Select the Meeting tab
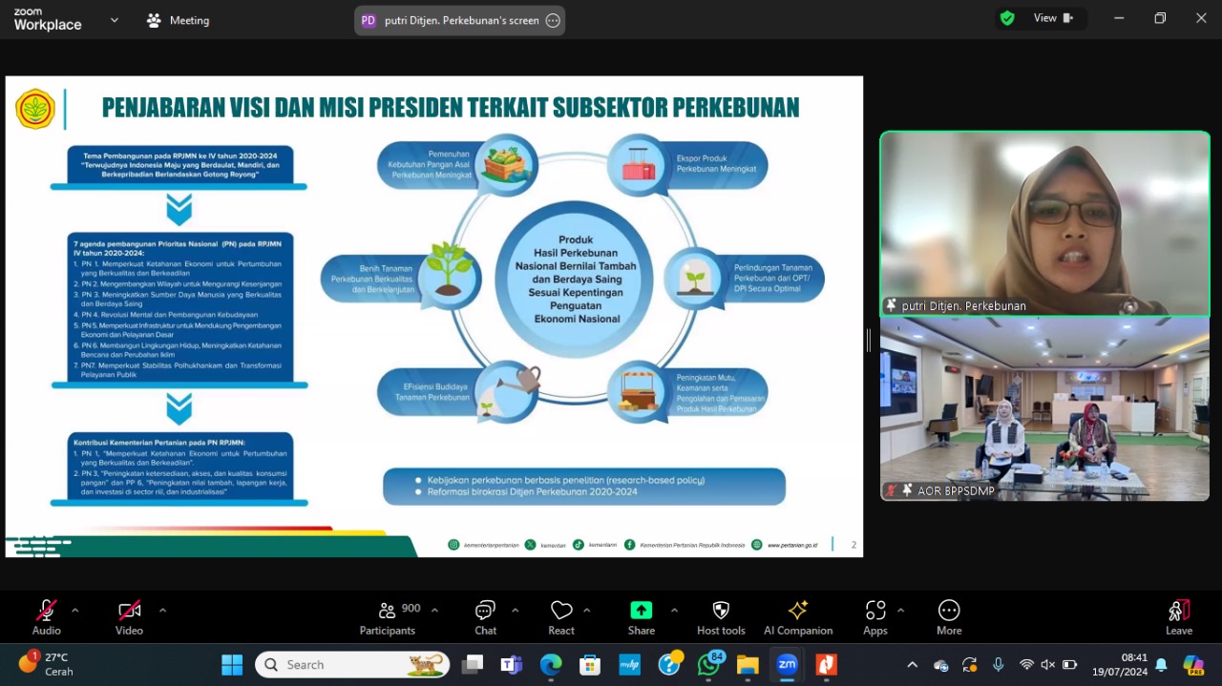This screenshot has height=686, width=1222. [178, 19]
